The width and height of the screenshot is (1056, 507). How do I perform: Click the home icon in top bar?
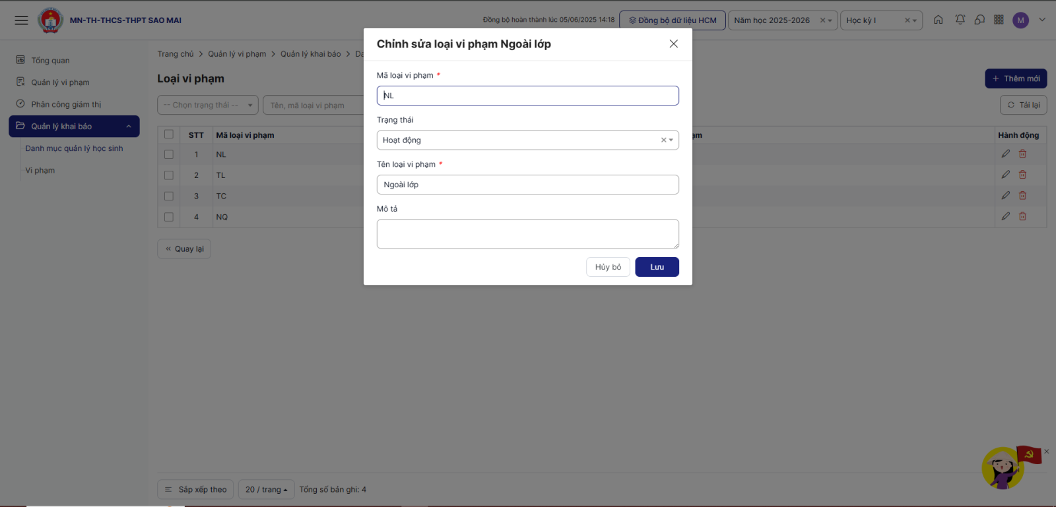click(x=938, y=20)
